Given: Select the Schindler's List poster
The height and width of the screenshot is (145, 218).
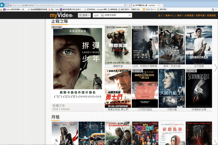Looking at the screenshot, I should tap(199, 89).
